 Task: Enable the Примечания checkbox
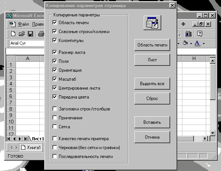click(55, 118)
